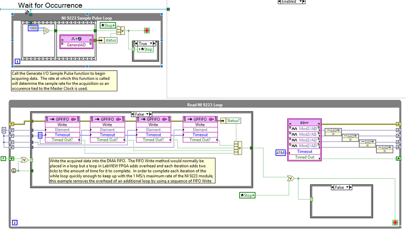Image resolution: width=406 pixels, height=230 pixels.
Task: Select the 640 conversion node wired to Mod2/AI2
Action: [x=367, y=143]
